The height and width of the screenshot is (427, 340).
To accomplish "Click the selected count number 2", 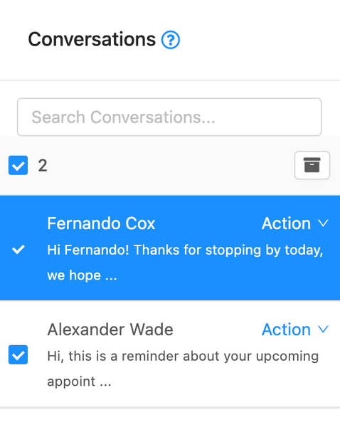I will tap(43, 165).
